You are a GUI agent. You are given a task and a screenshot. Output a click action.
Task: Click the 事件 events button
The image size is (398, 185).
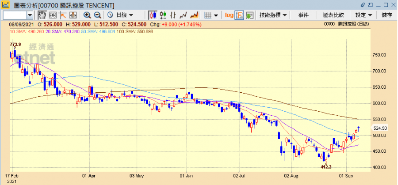(303, 15)
